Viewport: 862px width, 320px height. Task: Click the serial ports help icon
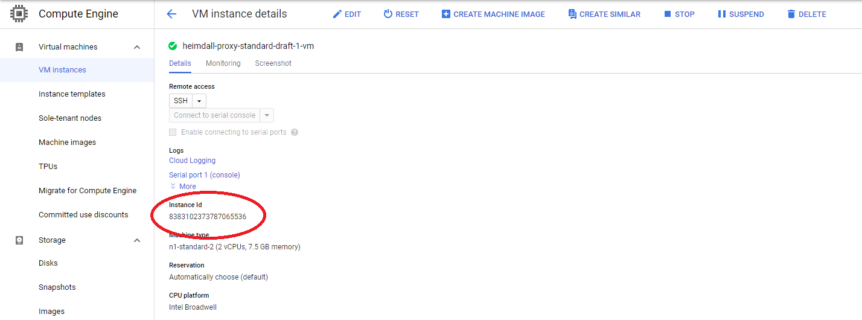pos(295,132)
